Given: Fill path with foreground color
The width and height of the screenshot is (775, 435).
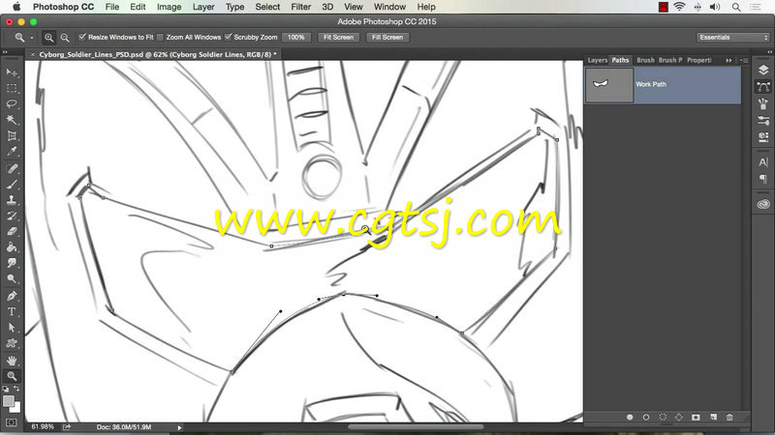Looking at the screenshot, I should point(630,418).
